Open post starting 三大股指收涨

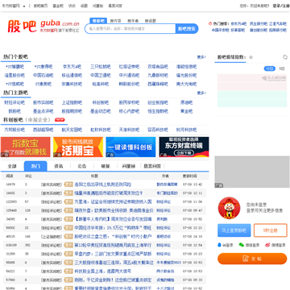pos(114,263)
